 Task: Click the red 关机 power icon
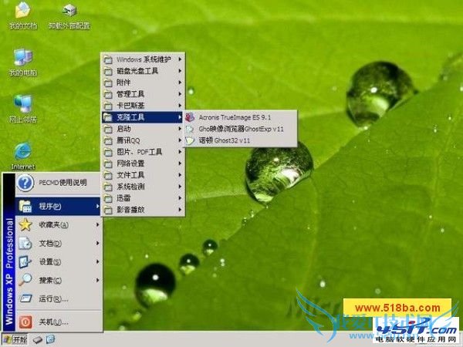pyautogui.click(x=25, y=322)
